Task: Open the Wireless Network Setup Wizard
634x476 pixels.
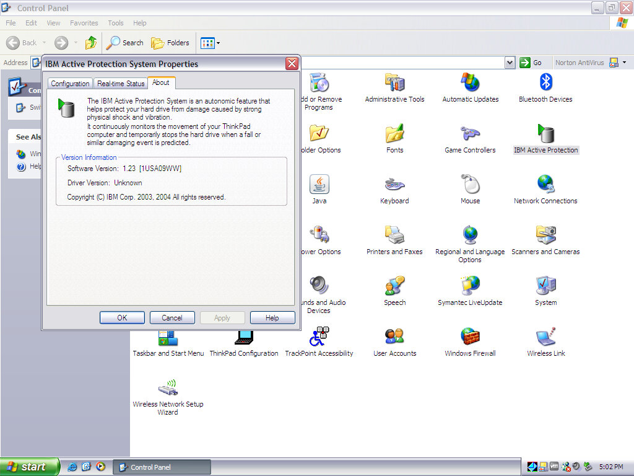Action: point(168,388)
